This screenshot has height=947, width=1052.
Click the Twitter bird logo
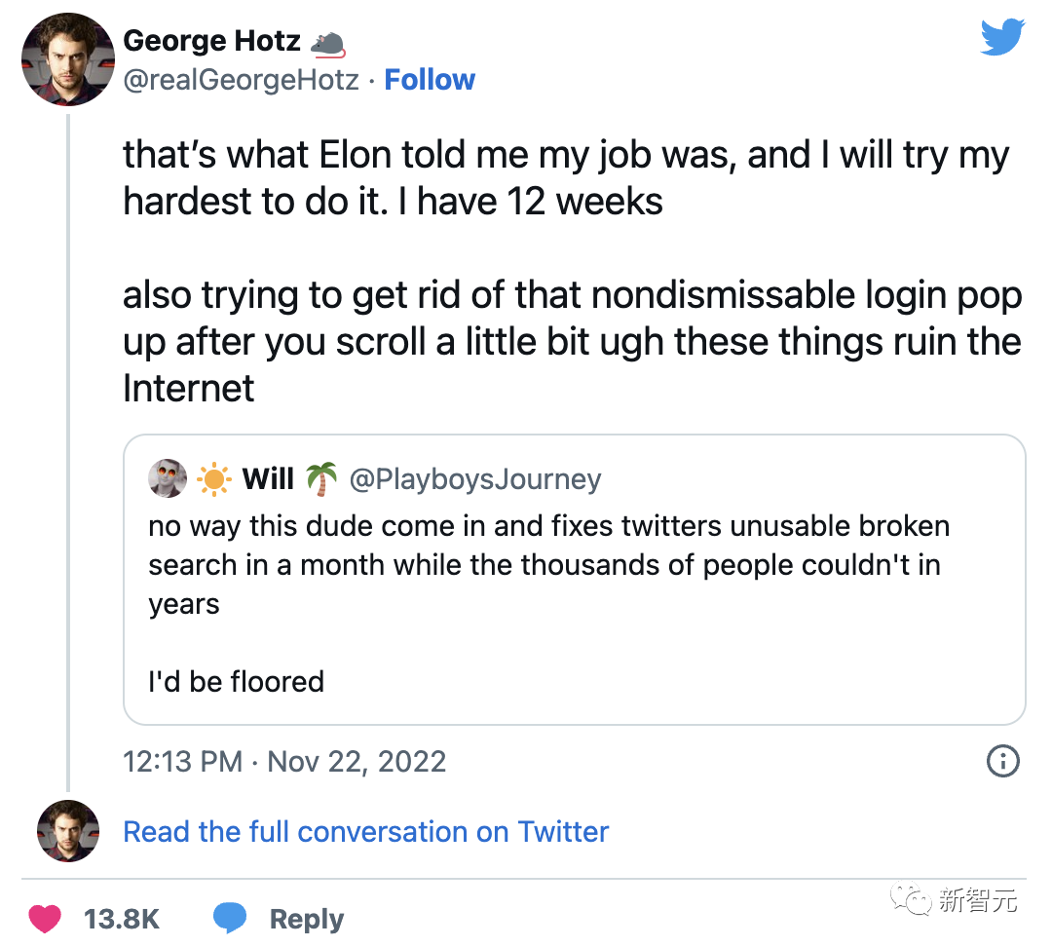point(1002,37)
